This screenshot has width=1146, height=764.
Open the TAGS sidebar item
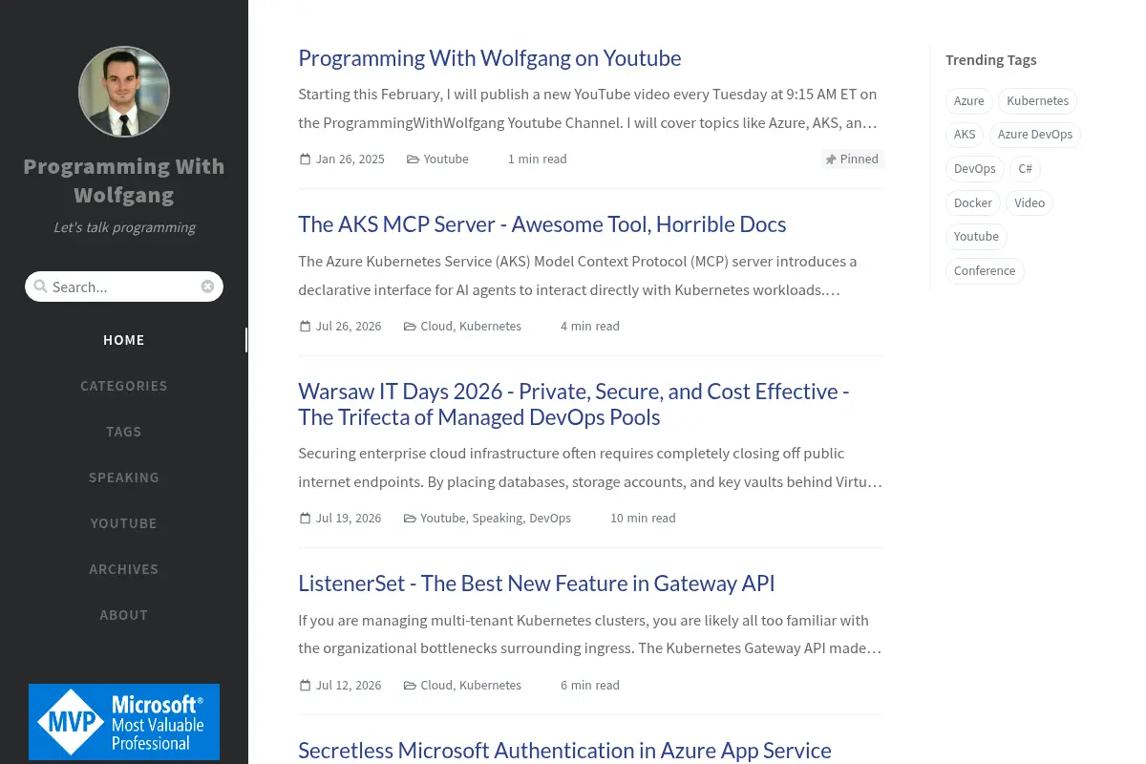coord(124,432)
